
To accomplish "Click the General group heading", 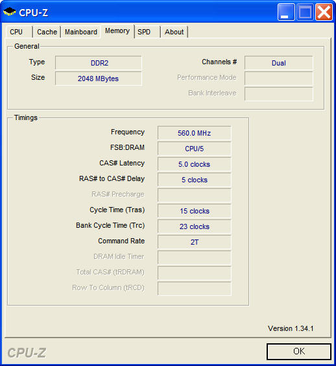I will 27,46.
